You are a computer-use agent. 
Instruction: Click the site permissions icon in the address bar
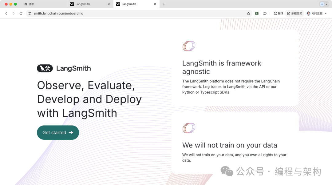pos(30,13)
